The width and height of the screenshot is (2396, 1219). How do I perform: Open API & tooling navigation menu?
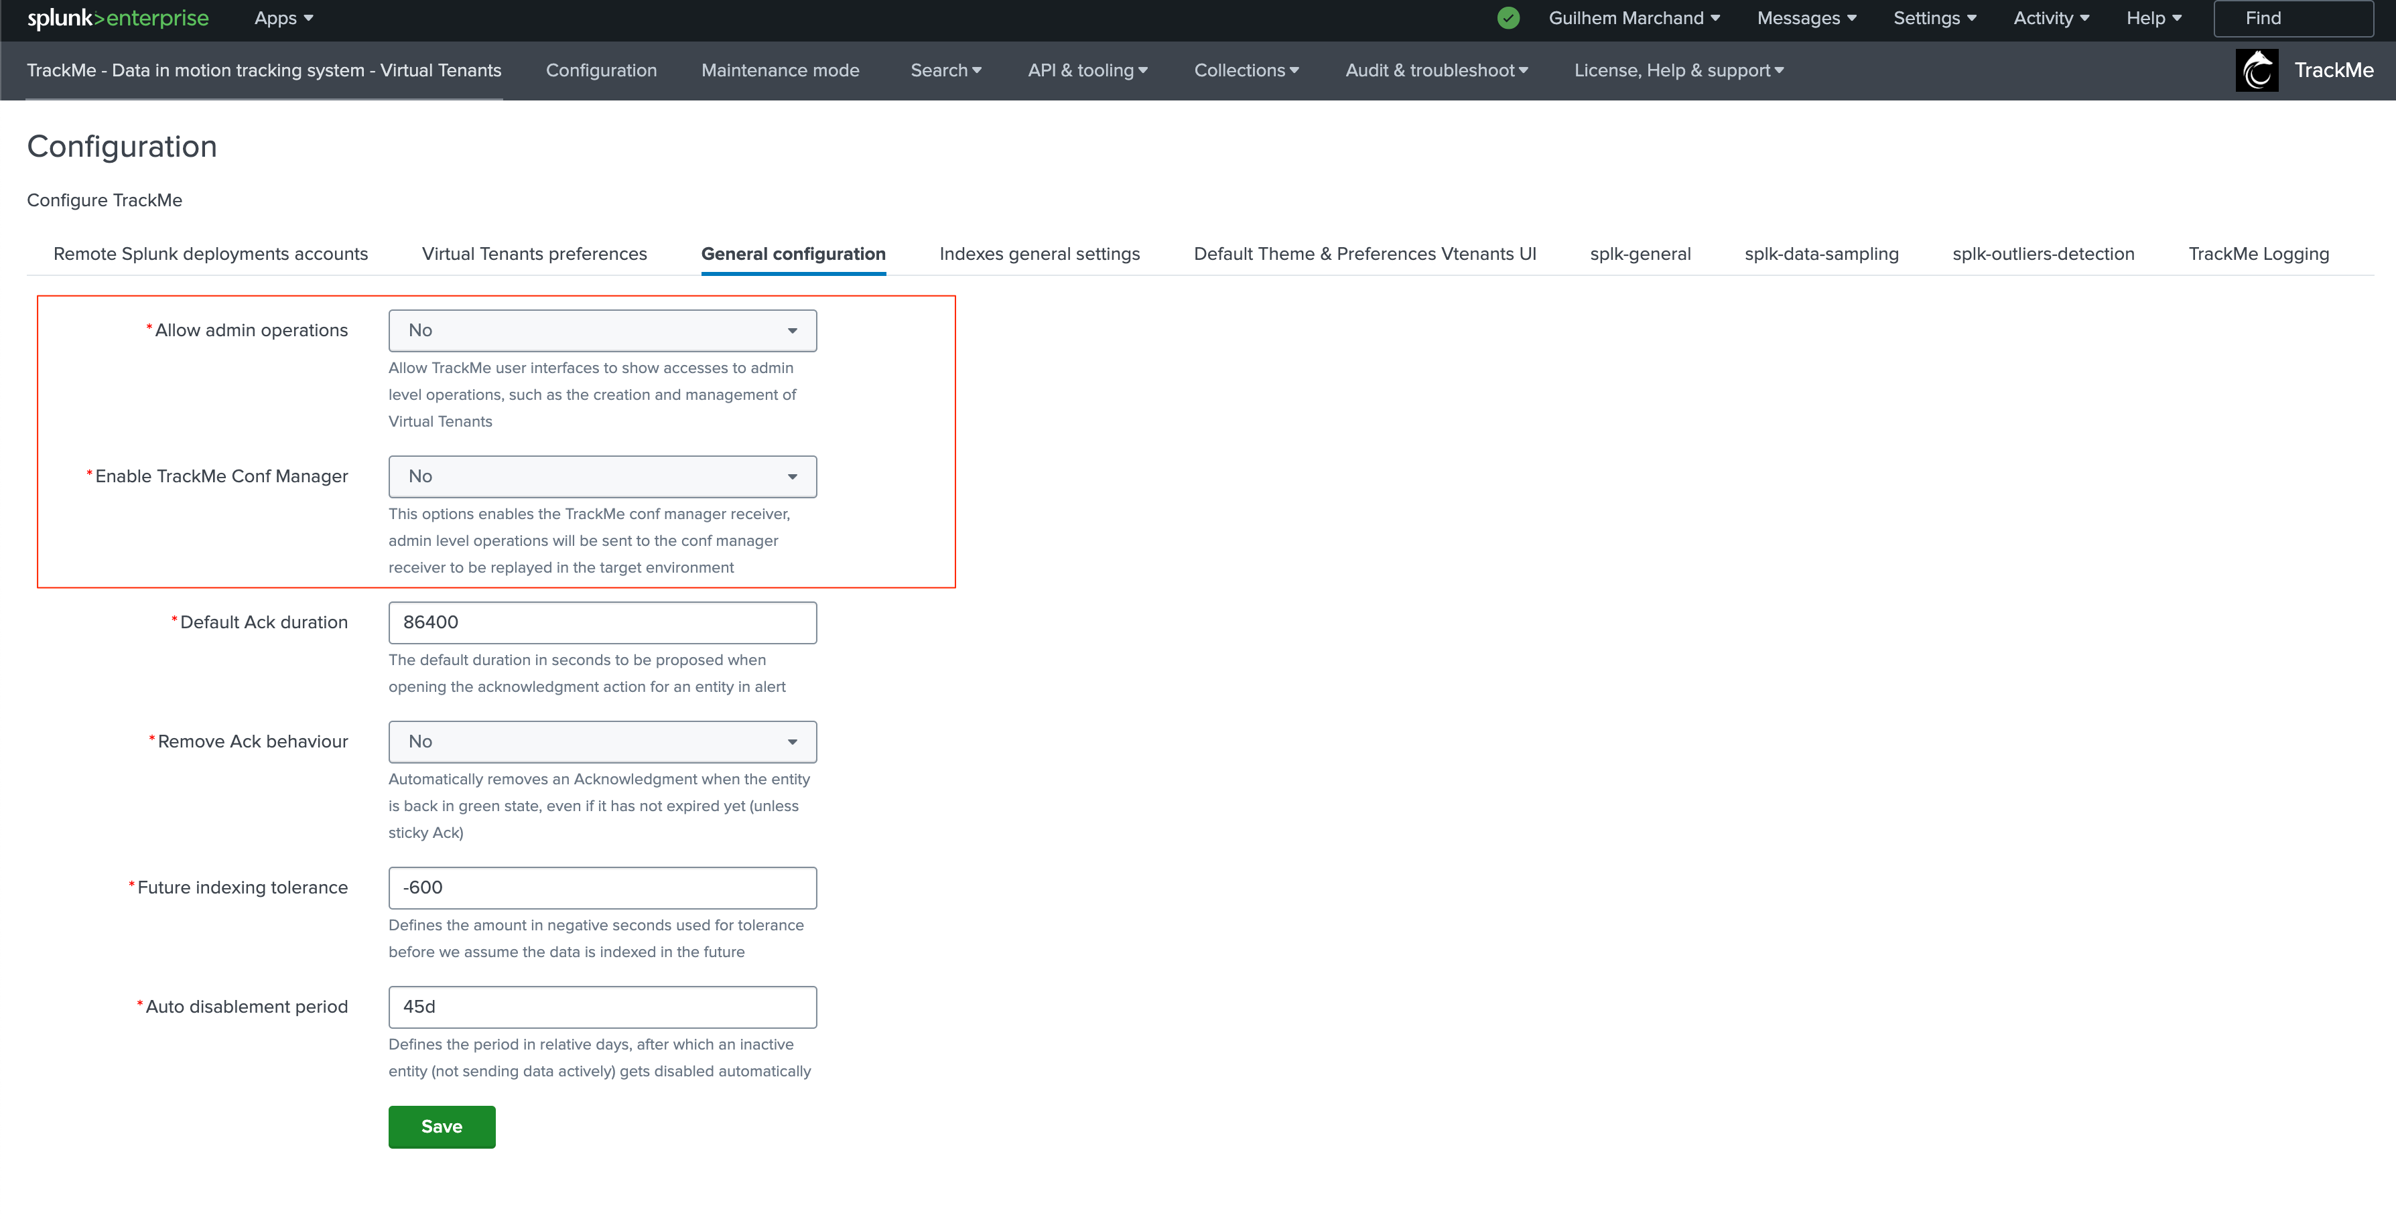coord(1087,71)
